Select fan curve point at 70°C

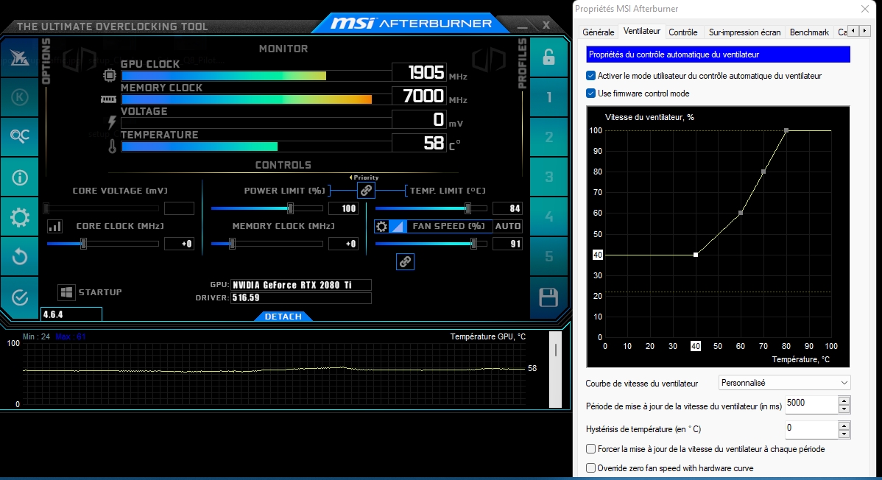pos(763,172)
